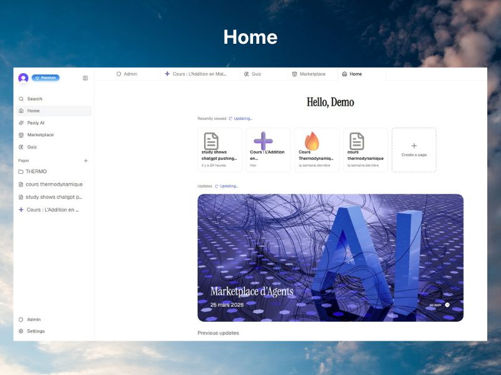Open Penly AI from the sidebar
The height and width of the screenshot is (375, 501).
36,123
